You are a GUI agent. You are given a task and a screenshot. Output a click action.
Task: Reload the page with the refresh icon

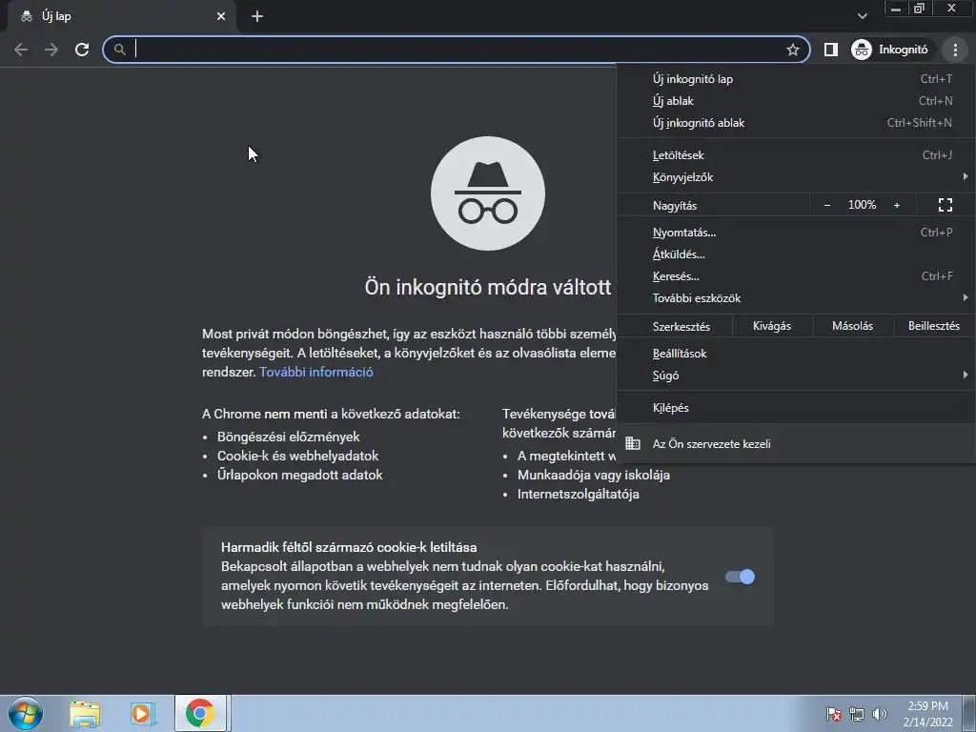(x=82, y=50)
